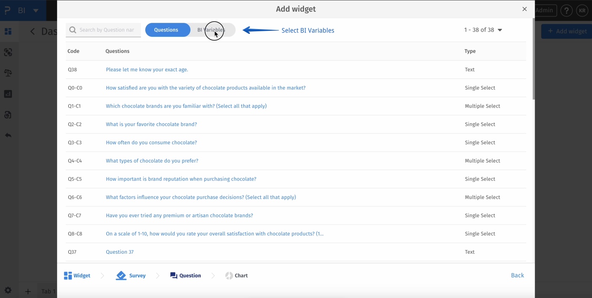Switch to the BI Variables tab
Viewport: 592px width, 298px height.
(212, 30)
